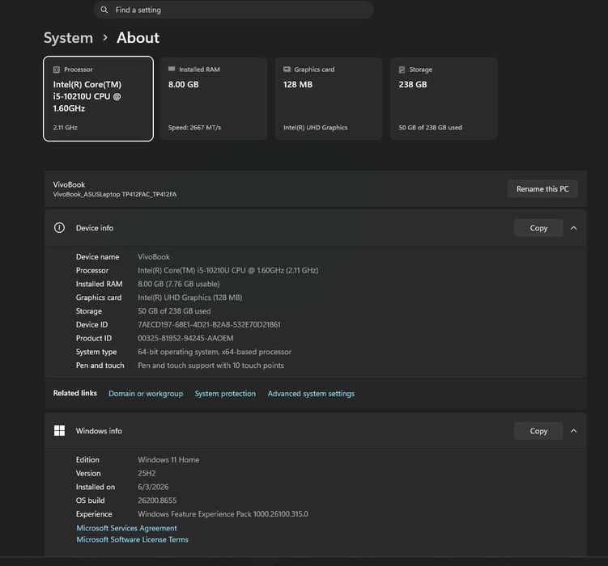Click Rename this PC button

(x=542, y=189)
